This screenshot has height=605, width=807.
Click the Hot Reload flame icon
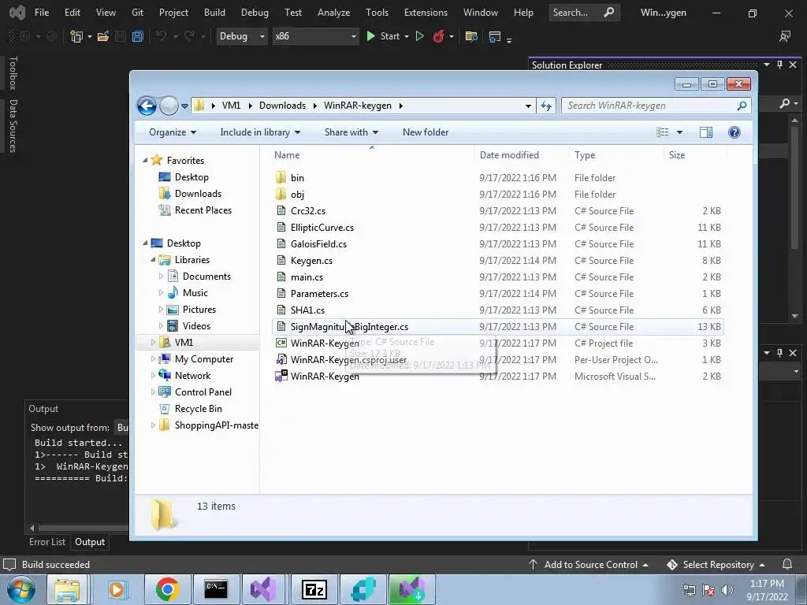pos(438,36)
